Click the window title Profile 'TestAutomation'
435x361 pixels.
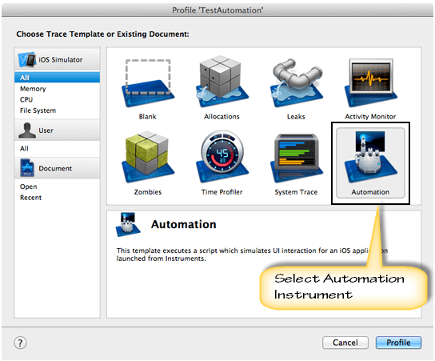217,10
